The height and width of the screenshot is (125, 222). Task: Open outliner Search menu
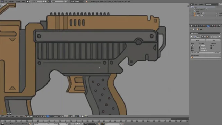(x=201, y=5)
